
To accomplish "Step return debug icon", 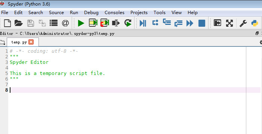I will click(x=178, y=23).
